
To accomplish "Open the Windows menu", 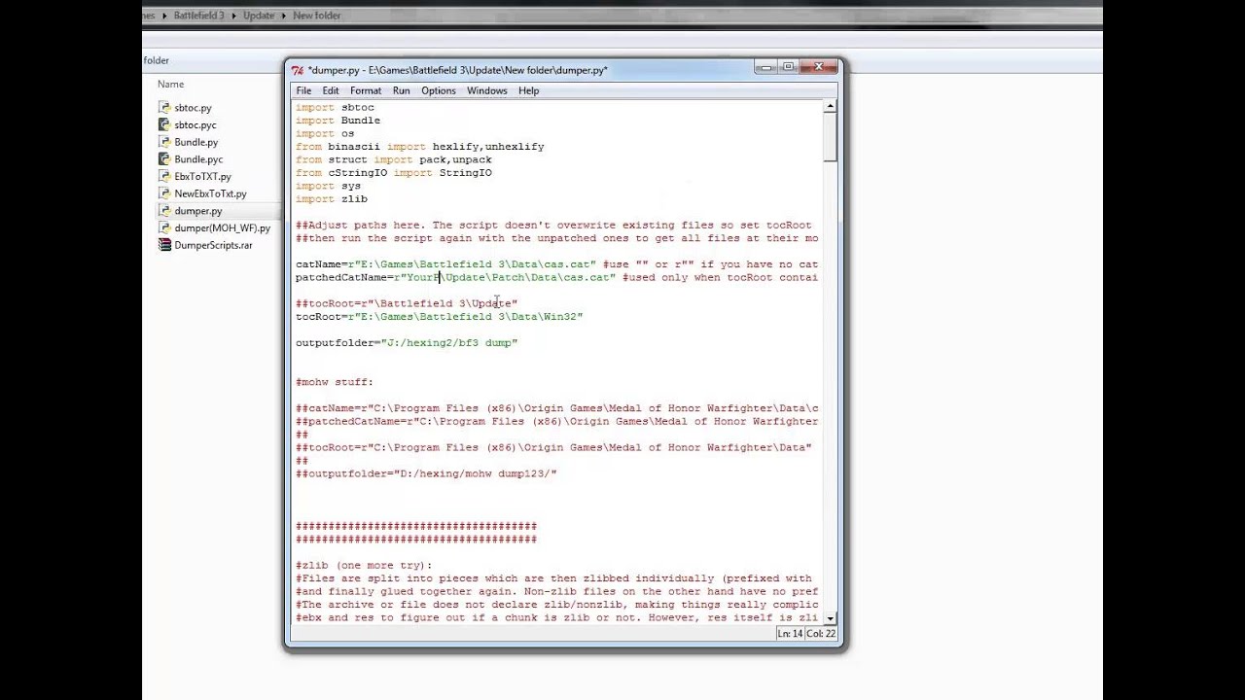I will tap(486, 90).
